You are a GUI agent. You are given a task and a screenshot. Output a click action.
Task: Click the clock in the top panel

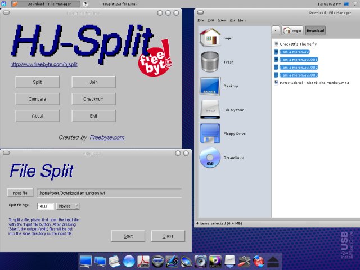[330, 4]
